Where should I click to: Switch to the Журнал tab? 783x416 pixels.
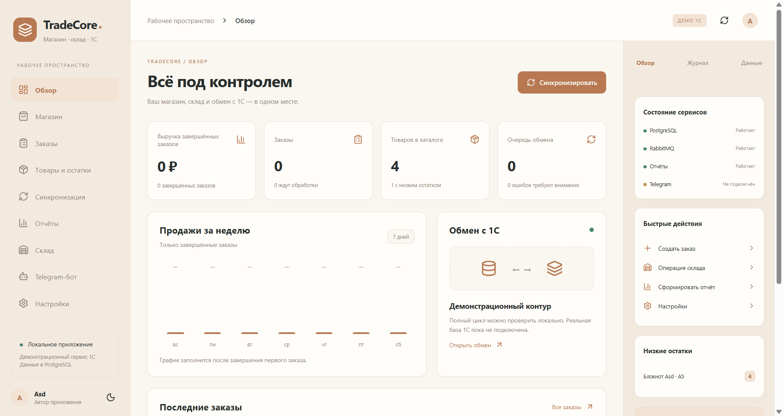point(698,63)
